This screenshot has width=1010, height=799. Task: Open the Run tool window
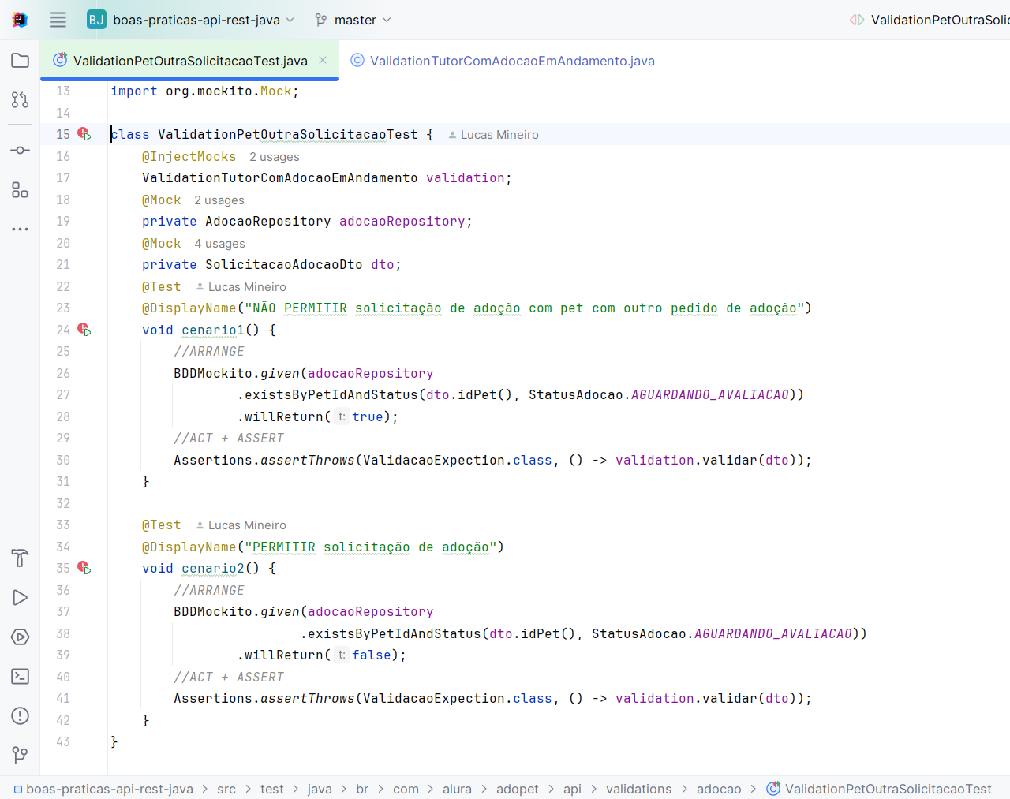click(x=21, y=598)
